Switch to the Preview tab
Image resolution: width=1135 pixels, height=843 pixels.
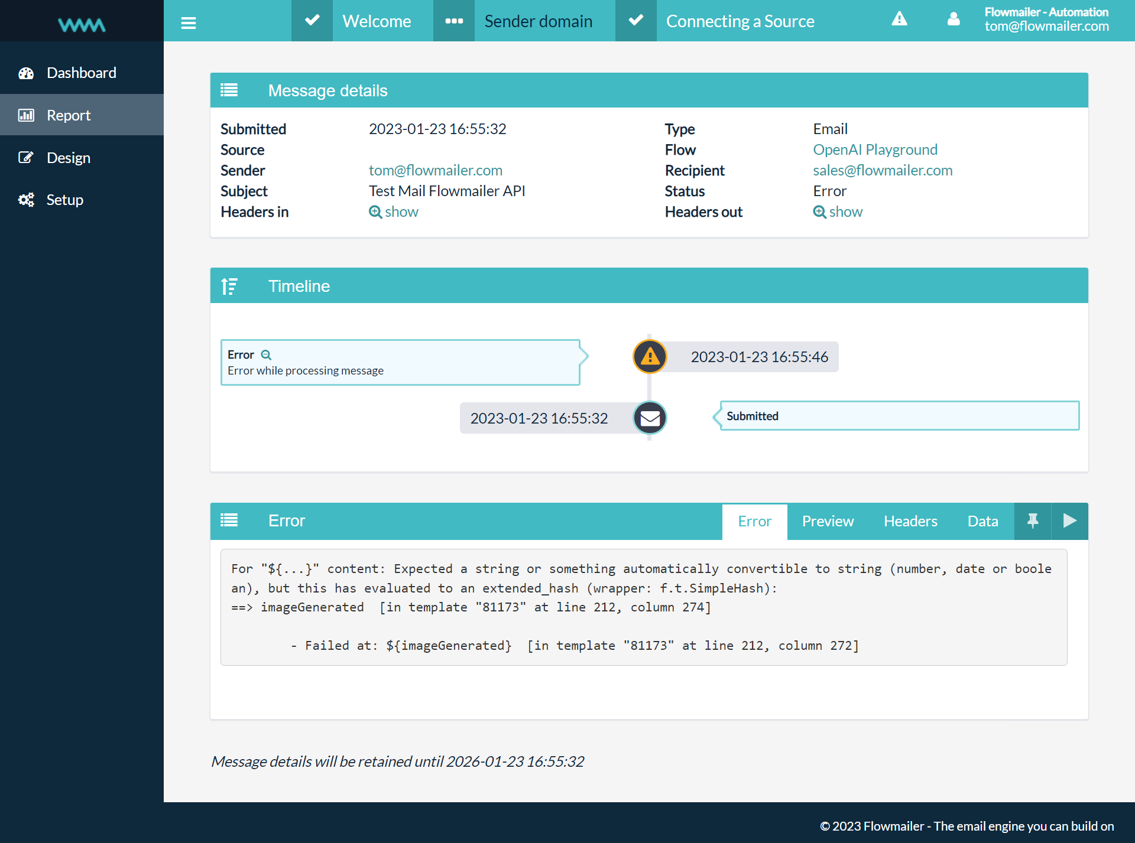click(828, 522)
